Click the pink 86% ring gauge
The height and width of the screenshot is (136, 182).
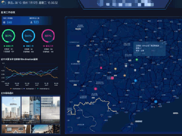pyautogui.click(x=48, y=36)
